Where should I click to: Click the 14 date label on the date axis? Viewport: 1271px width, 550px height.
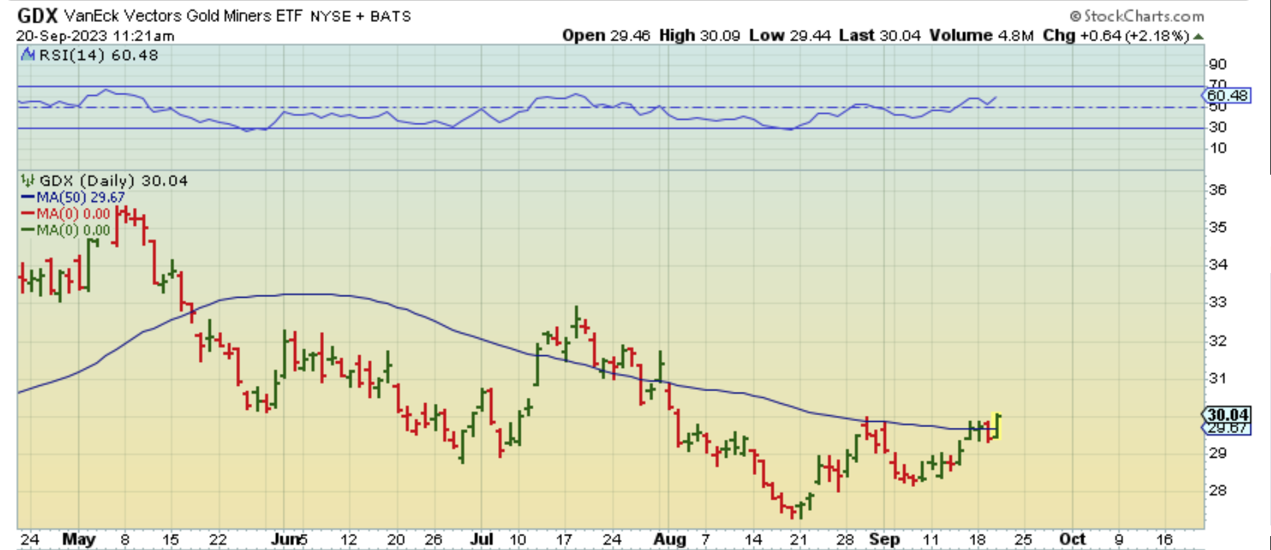click(753, 540)
